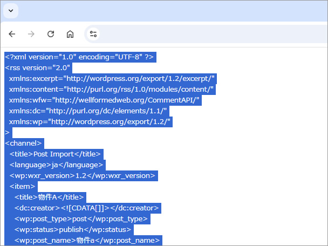This screenshot has height=246, width=328.
Task: Go to the Home page
Action: click(70, 34)
